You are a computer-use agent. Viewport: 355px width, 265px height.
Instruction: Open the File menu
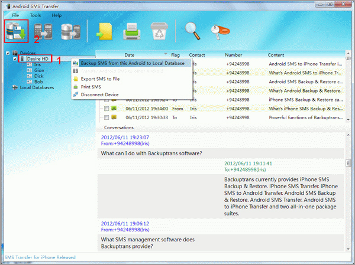(x=15, y=15)
